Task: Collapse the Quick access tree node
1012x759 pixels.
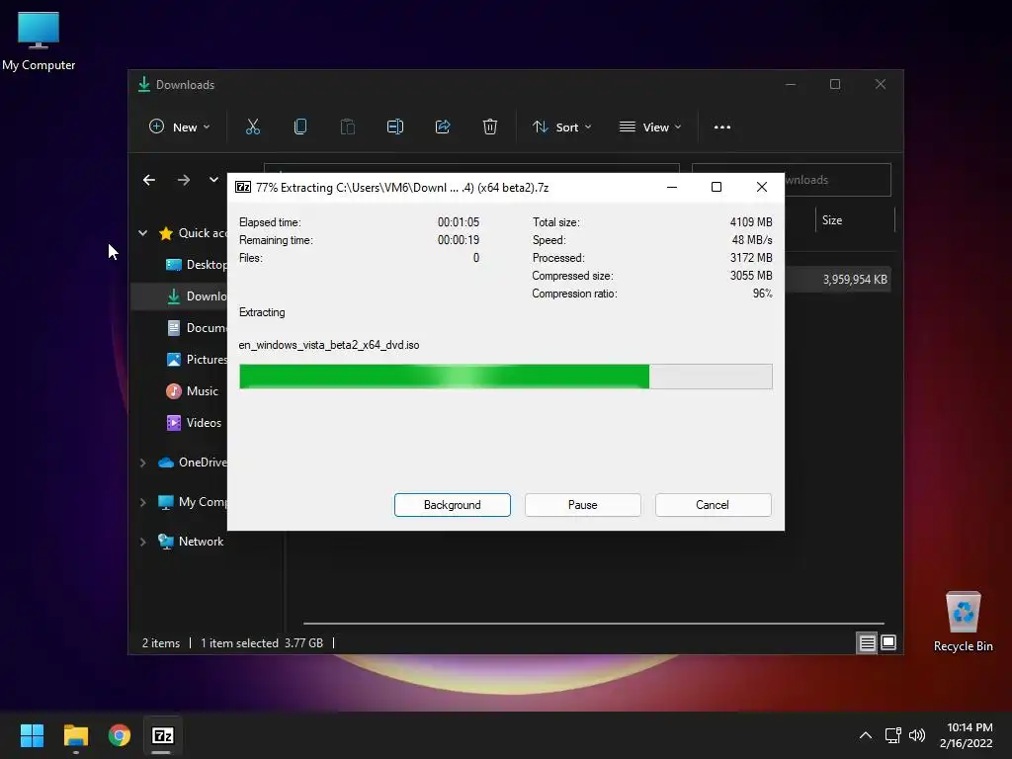Action: [x=142, y=233]
